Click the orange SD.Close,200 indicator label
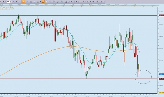Image resolution: width=164 pixels, height=97 pixels. [7, 9]
